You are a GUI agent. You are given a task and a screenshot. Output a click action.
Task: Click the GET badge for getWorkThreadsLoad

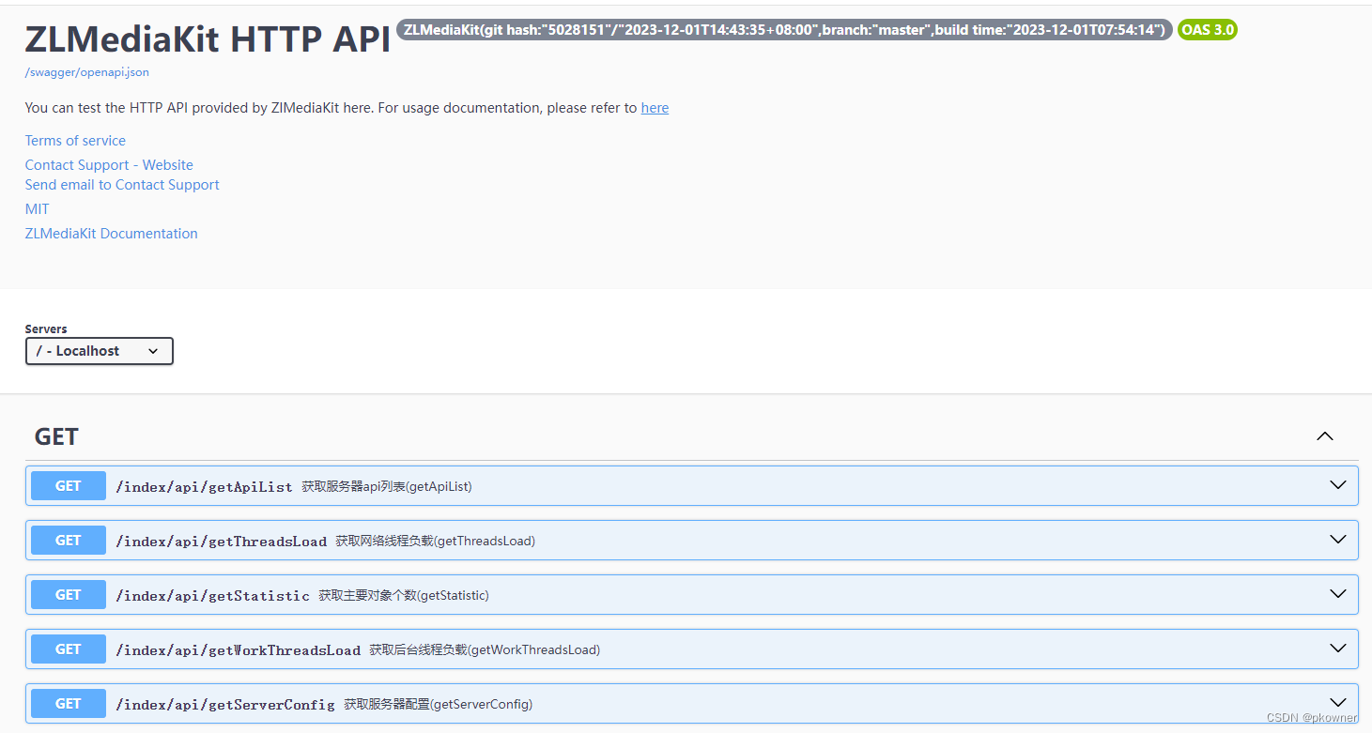pyautogui.click(x=69, y=649)
